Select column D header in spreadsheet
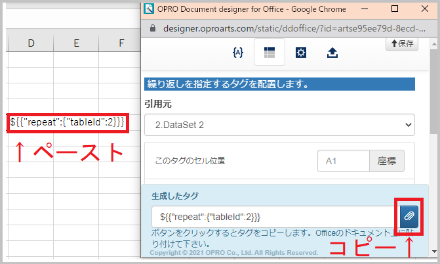 pyautogui.click(x=31, y=43)
